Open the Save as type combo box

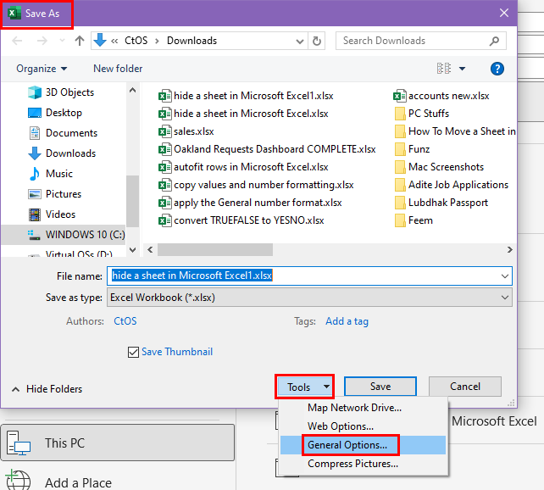point(309,298)
